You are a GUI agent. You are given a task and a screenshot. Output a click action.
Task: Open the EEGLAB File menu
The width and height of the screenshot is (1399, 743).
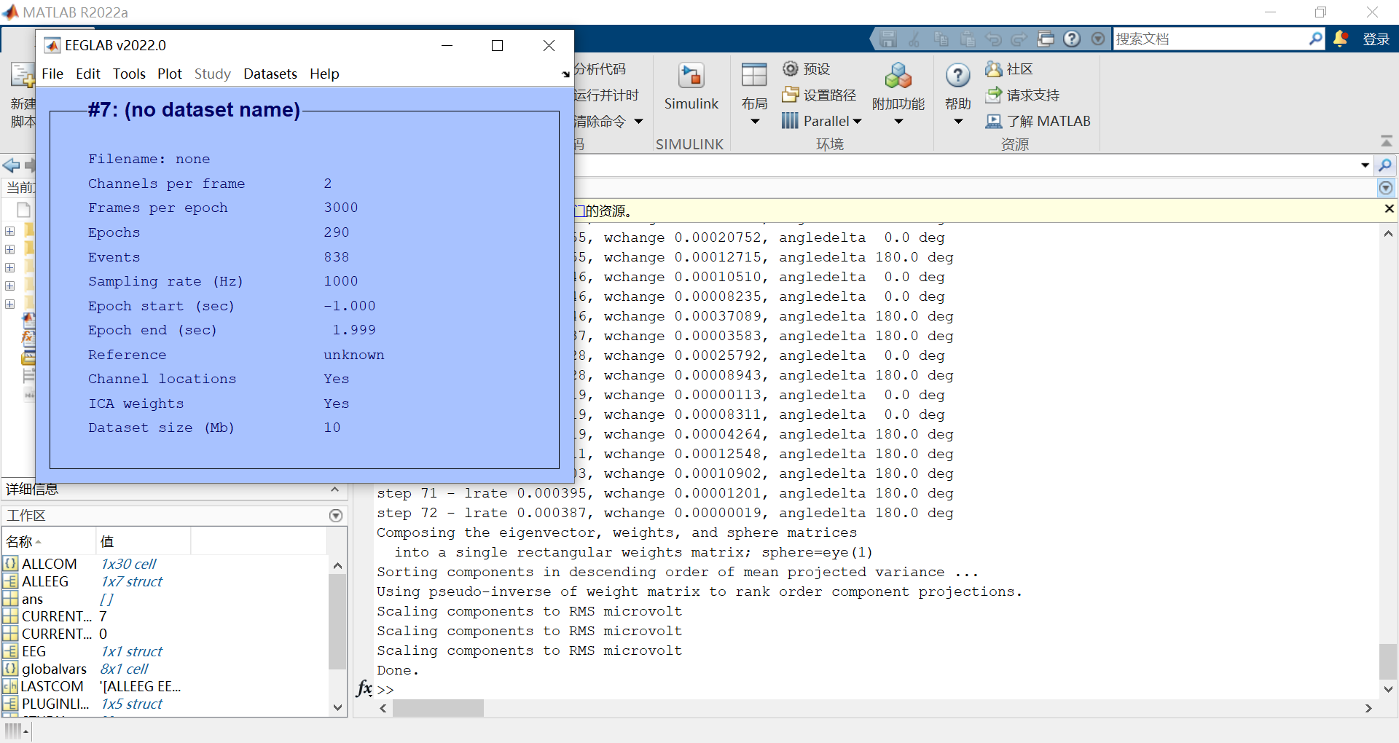(x=52, y=74)
